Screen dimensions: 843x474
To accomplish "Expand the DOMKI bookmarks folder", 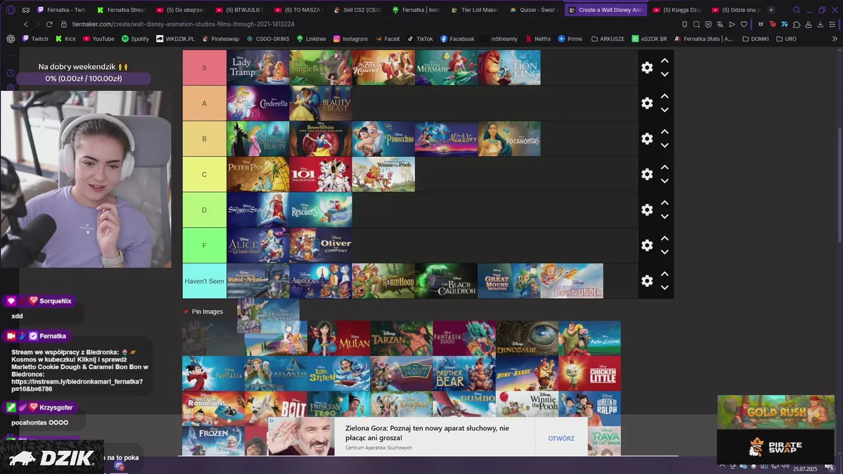I will pos(755,39).
